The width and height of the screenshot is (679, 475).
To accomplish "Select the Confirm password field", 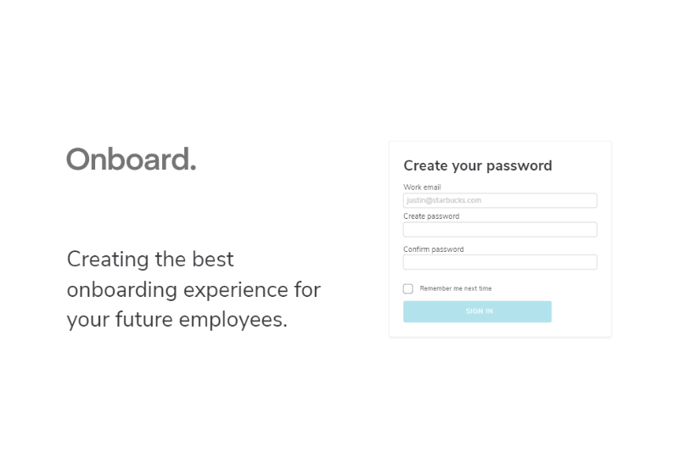I will (x=500, y=262).
